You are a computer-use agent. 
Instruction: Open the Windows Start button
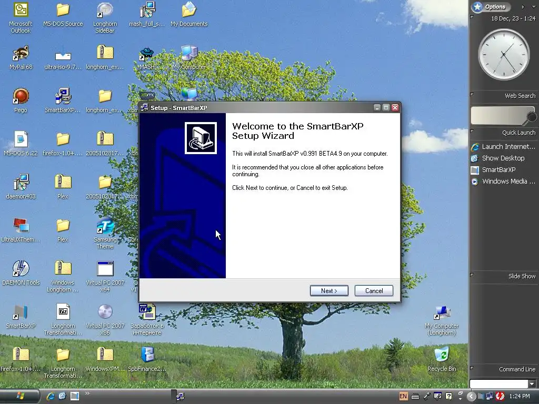pyautogui.click(x=20, y=396)
